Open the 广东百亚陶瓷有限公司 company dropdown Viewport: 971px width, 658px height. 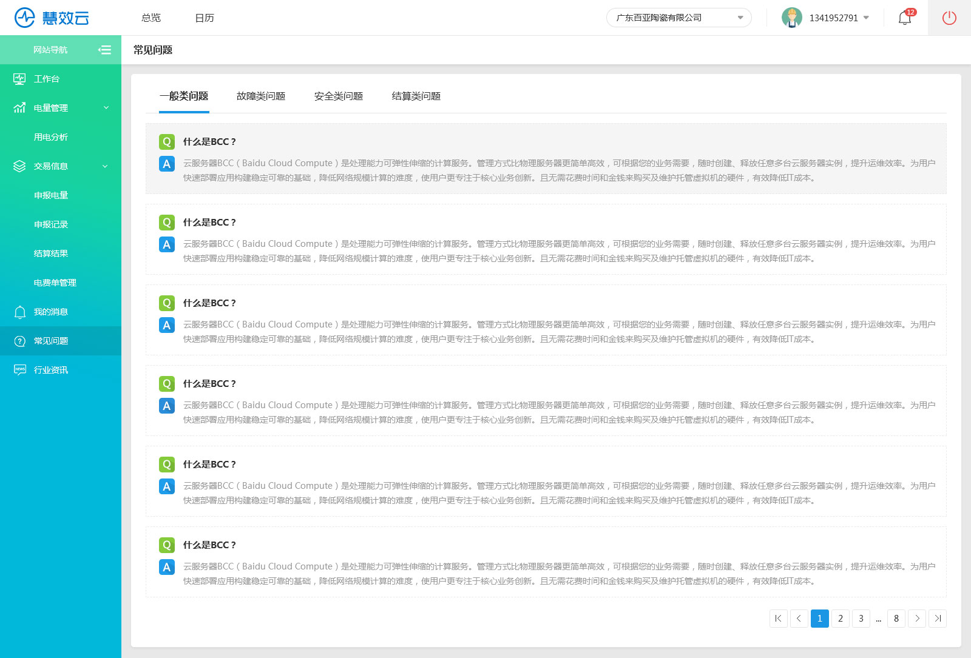pos(679,18)
